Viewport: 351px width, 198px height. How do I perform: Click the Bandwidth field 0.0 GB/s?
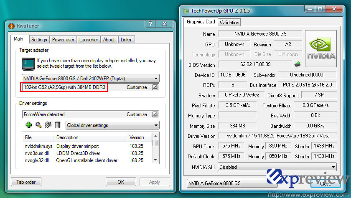(315, 126)
